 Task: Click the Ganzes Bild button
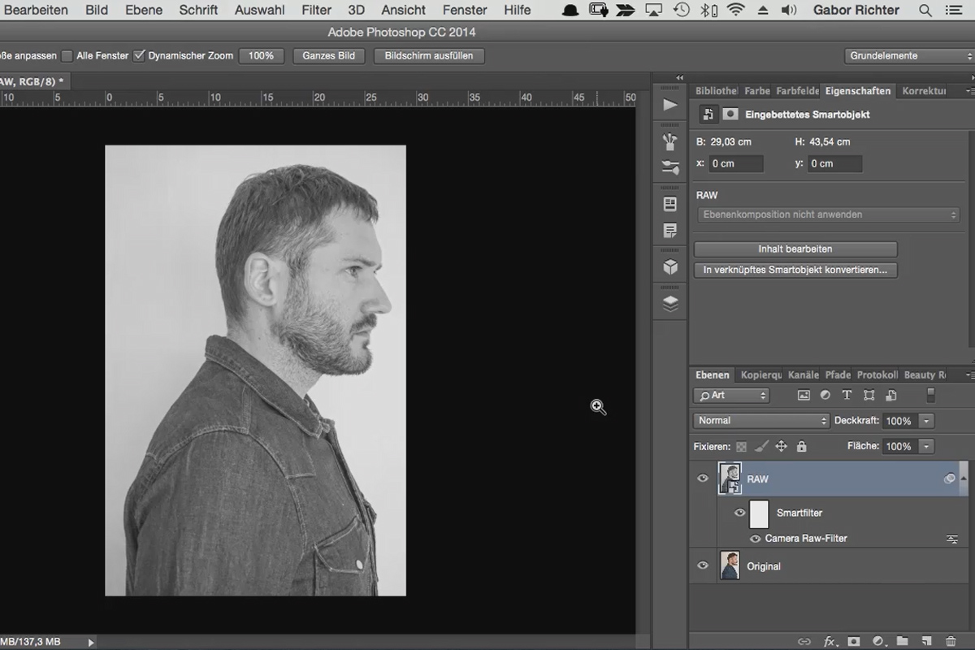point(329,56)
